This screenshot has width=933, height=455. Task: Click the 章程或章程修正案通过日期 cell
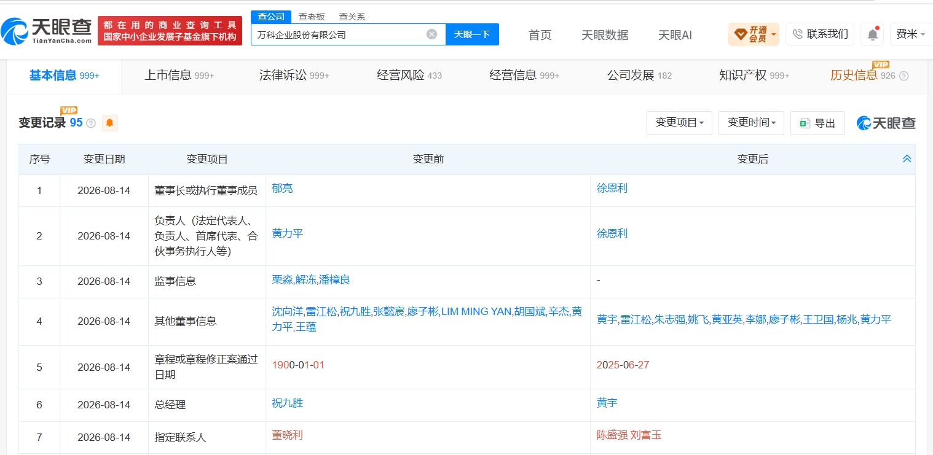(207, 367)
